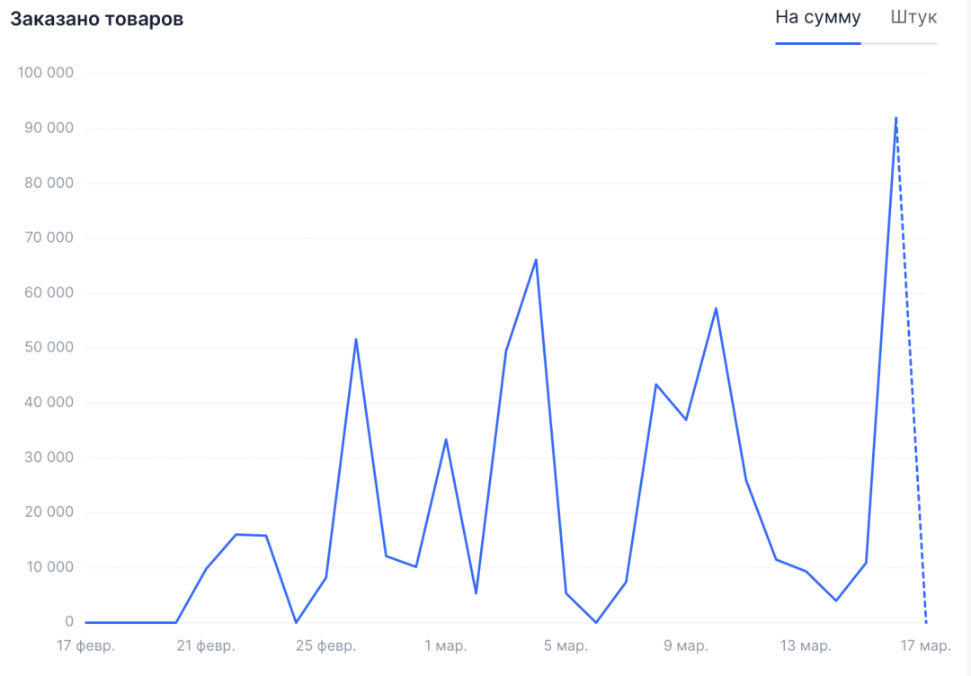The height and width of the screenshot is (676, 971).
Task: Click the "25 февр." date label
Action: click(x=325, y=646)
